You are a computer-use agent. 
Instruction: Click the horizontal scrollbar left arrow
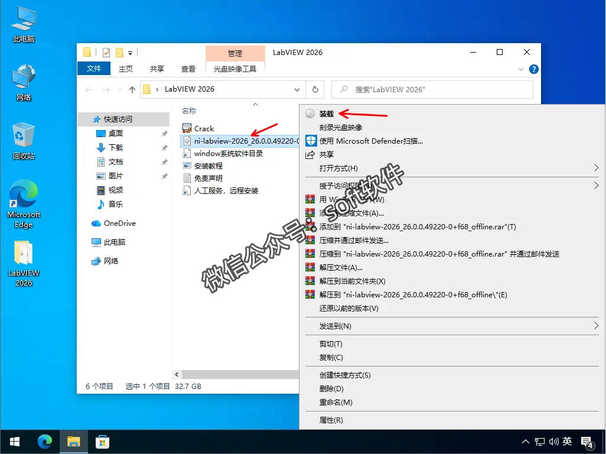click(177, 374)
